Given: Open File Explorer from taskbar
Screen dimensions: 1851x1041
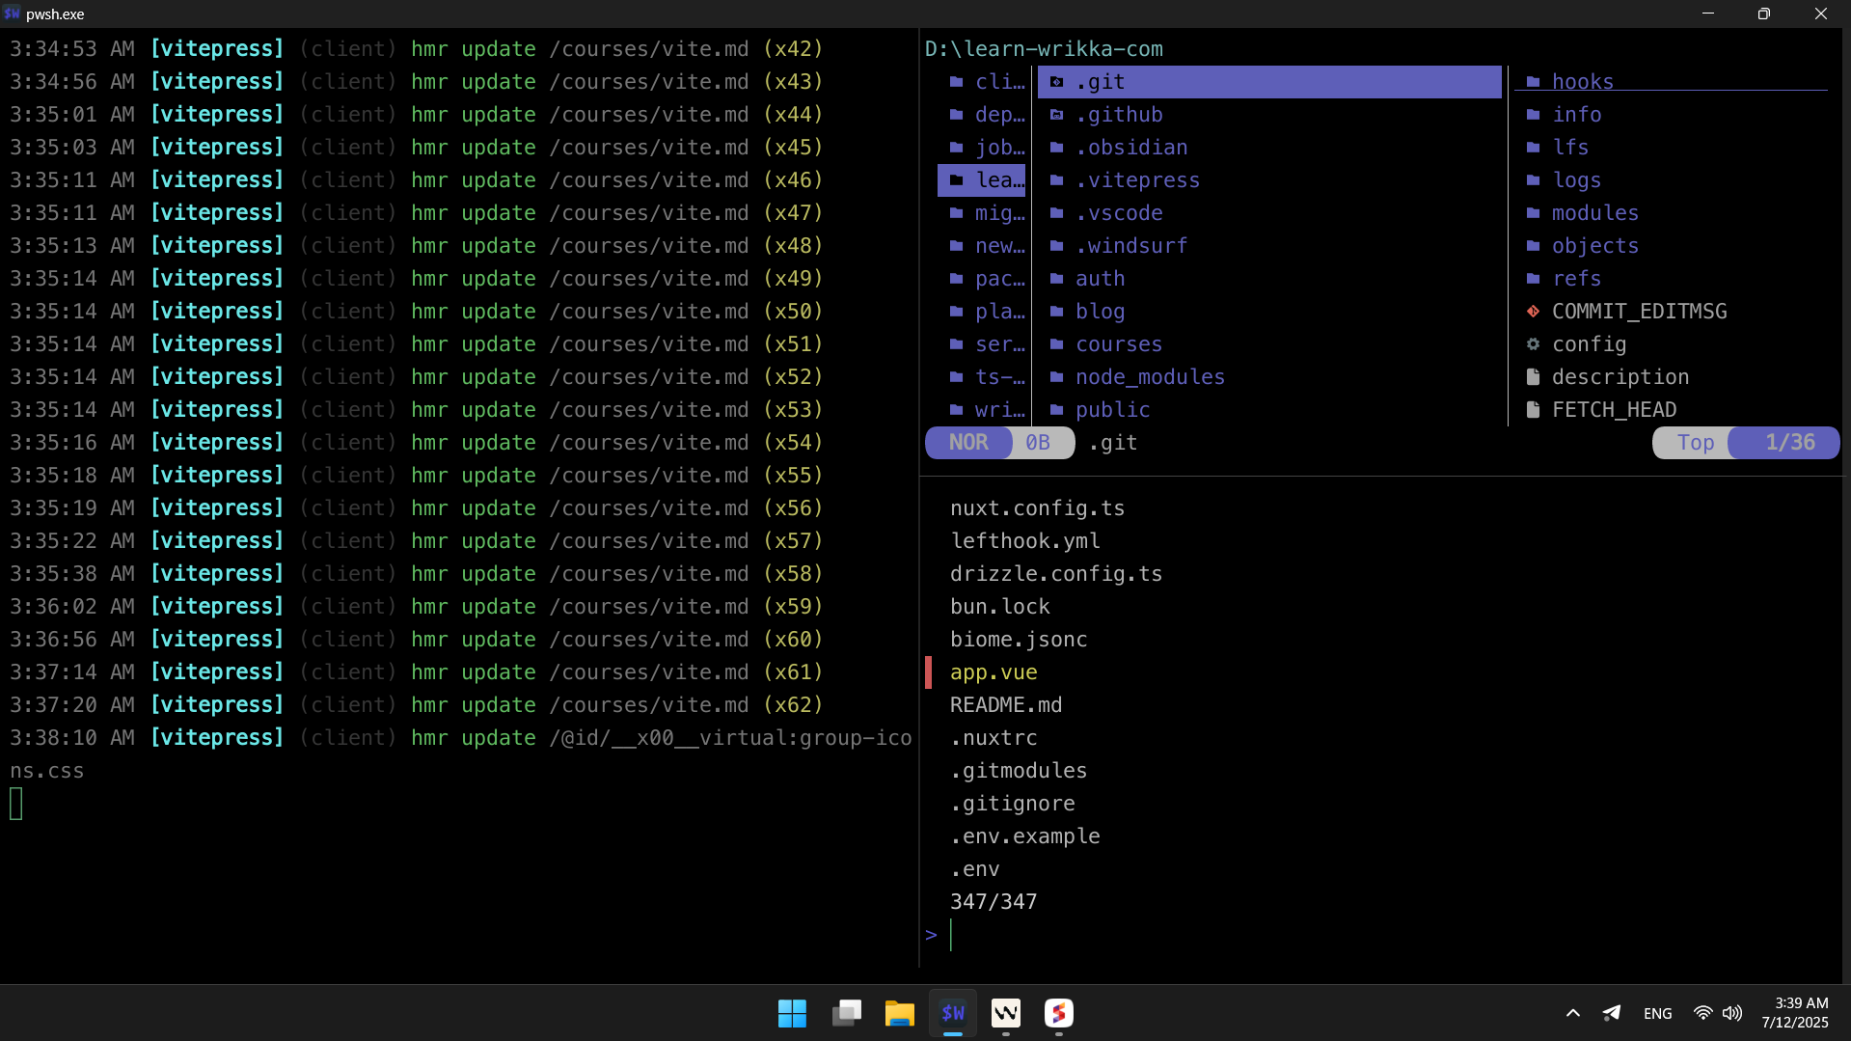Looking at the screenshot, I should (899, 1013).
